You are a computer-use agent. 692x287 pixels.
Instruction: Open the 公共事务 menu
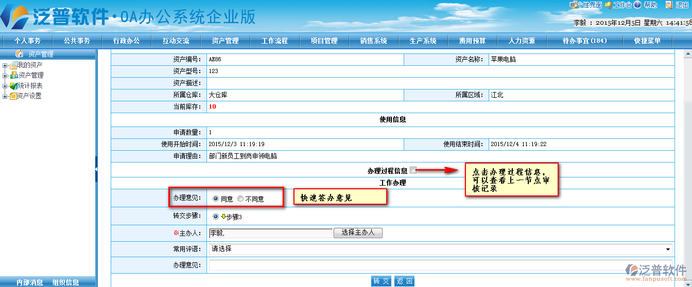pyautogui.click(x=77, y=41)
